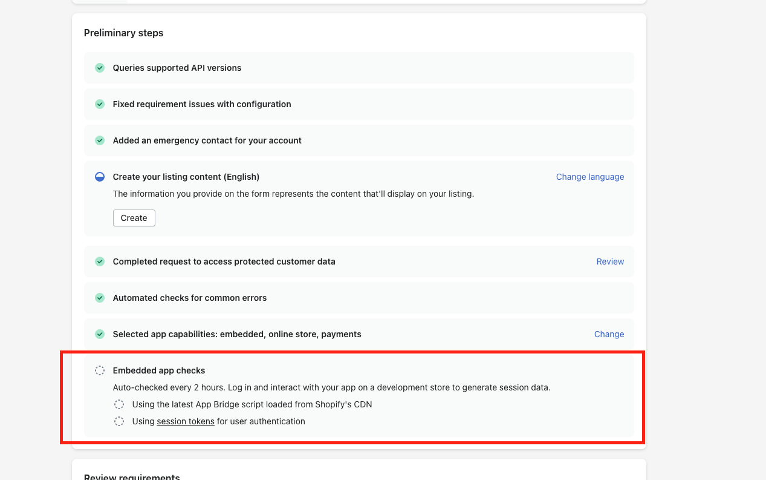Click checkmark next to emergency contact step
This screenshot has height=480, width=766.
(100, 140)
